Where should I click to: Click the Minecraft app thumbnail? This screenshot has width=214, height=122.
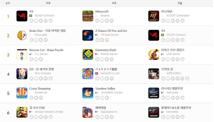(88, 16)
